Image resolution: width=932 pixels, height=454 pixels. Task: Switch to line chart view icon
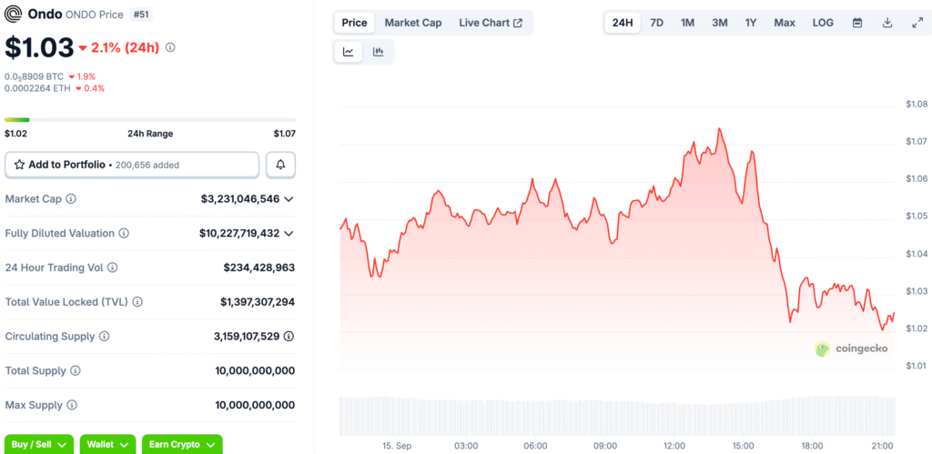pyautogui.click(x=349, y=53)
